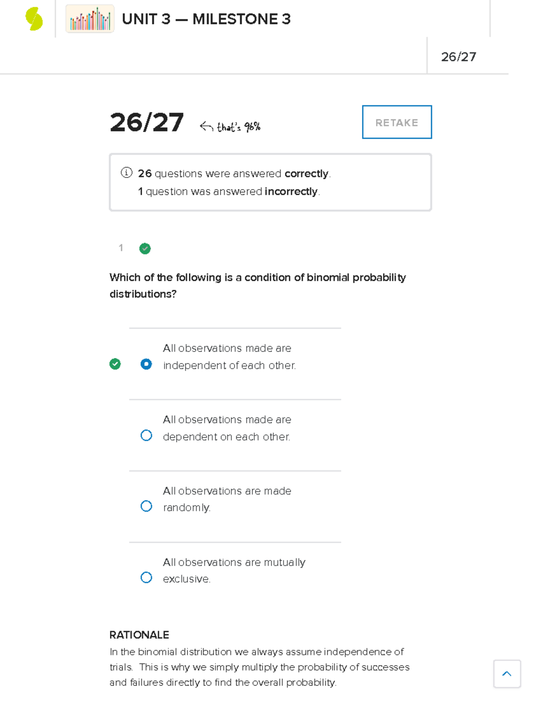Click the info circle icon in the summary box

[127, 172]
